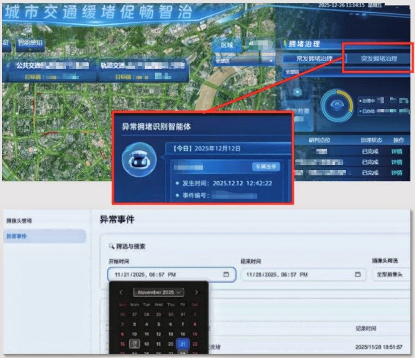Click the magnifier icon beside 筛选与搜索
The width and height of the screenshot is (415, 358).
111,246
